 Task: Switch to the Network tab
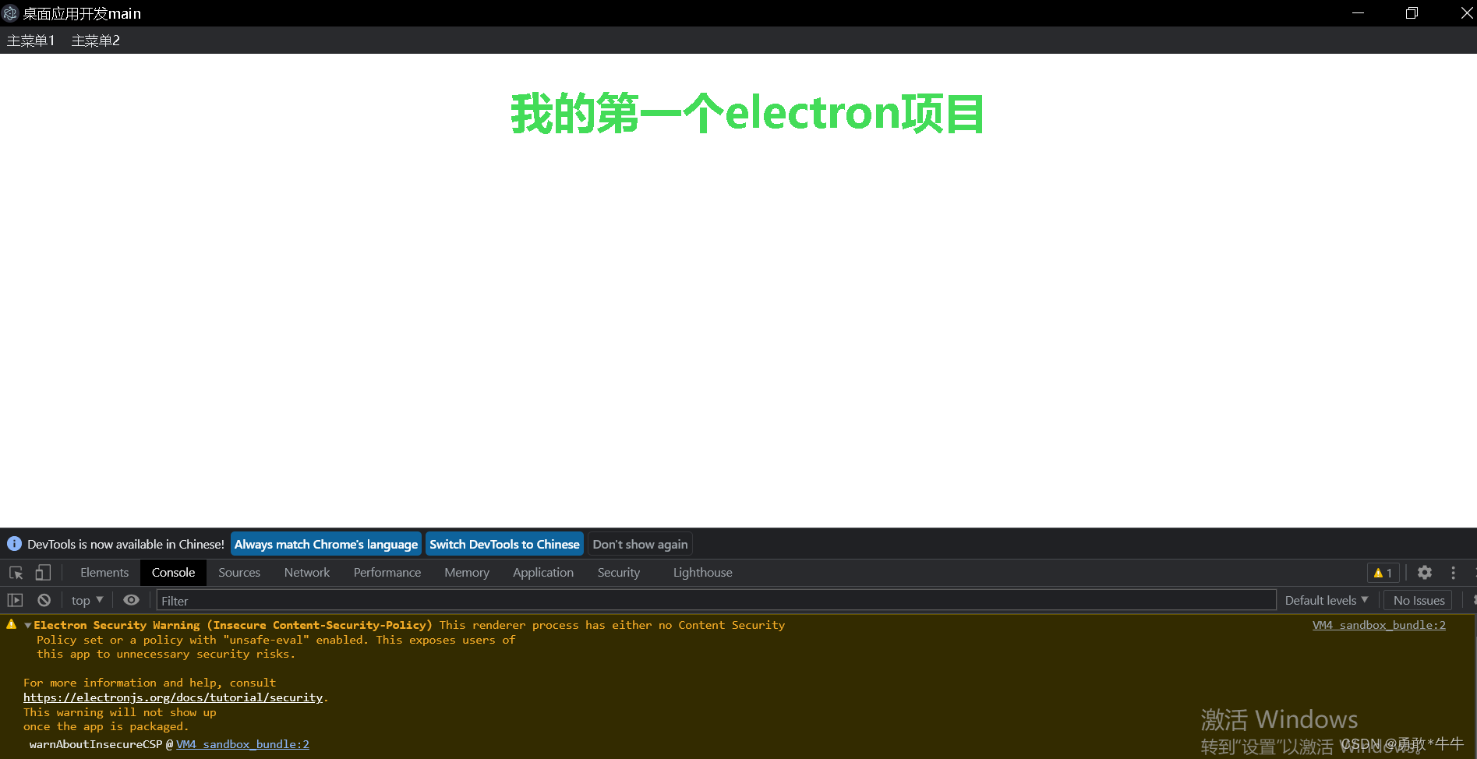coord(306,572)
